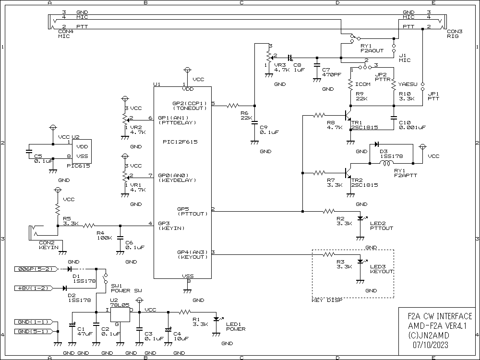This screenshot has height=360, width=480.
Task: Select transistor TR2 symbol
Action: [x=348, y=173]
